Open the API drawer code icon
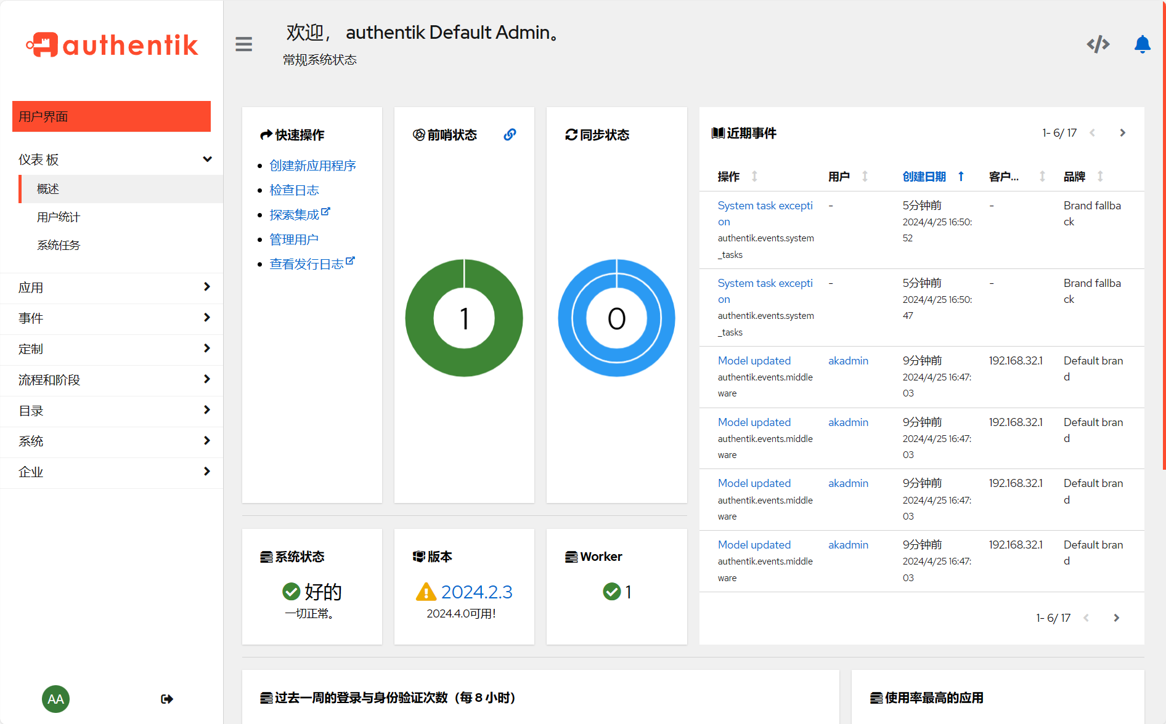Image resolution: width=1166 pixels, height=724 pixels. coord(1098,44)
